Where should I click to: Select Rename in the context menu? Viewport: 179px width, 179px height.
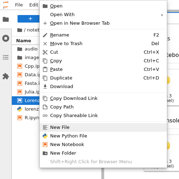103,35
